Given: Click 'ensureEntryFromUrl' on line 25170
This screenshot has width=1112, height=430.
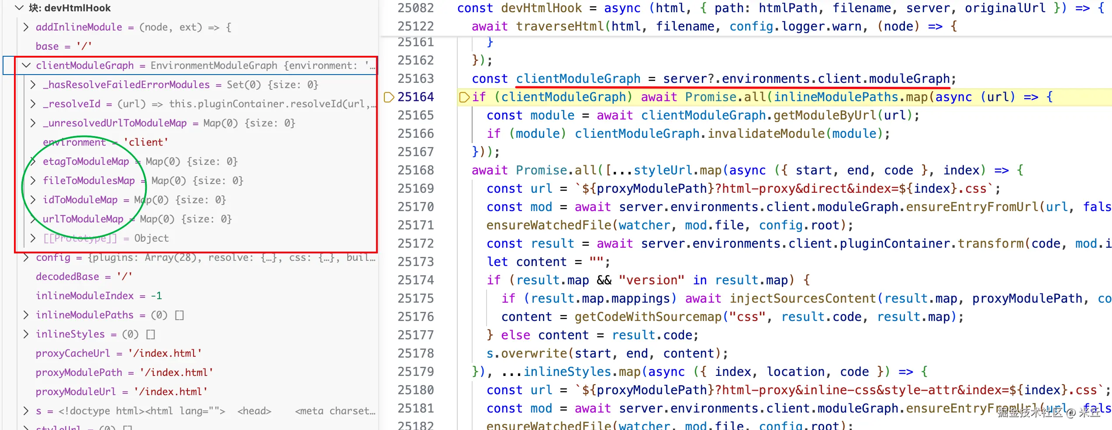Looking at the screenshot, I should 972,207.
